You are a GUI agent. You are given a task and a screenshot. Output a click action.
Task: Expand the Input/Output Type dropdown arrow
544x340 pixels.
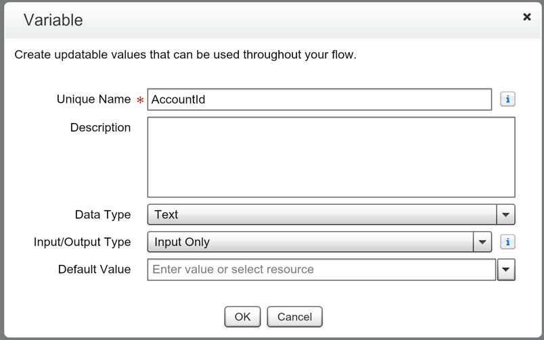(x=482, y=242)
